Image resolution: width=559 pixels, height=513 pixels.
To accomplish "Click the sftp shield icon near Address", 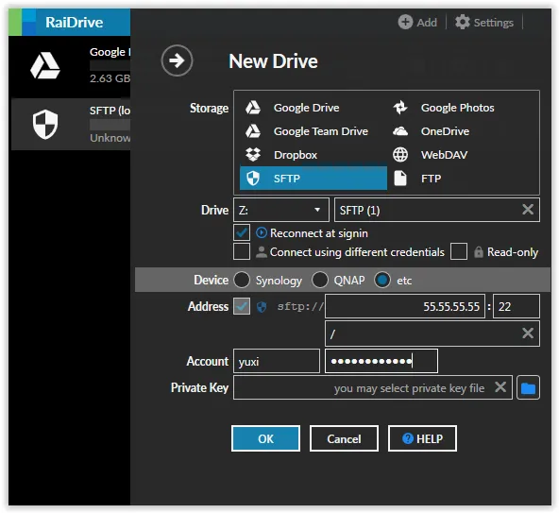I will 262,307.
